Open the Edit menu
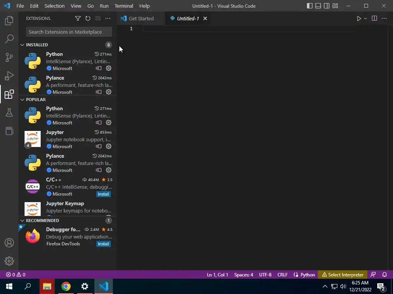The height and width of the screenshot is (294, 393). point(34,6)
